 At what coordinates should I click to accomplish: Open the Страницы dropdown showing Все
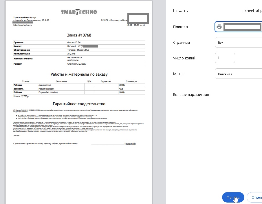tap(239, 43)
